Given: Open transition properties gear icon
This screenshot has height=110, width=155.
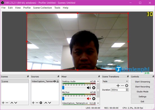Looking at the screenshot, I should (127, 86).
